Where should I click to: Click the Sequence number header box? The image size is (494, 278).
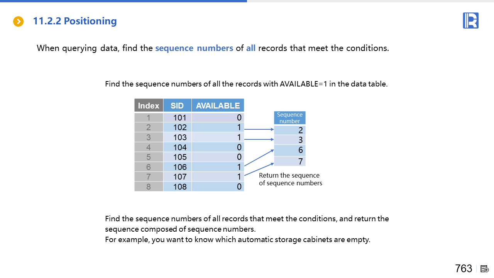click(289, 118)
